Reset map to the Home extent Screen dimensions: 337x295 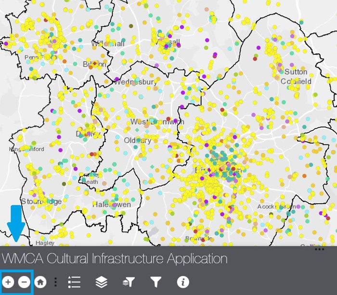(40, 282)
